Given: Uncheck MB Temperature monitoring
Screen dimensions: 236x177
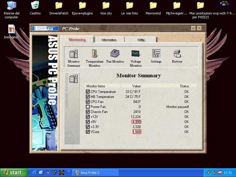Looking at the screenshot, I should [88, 97].
